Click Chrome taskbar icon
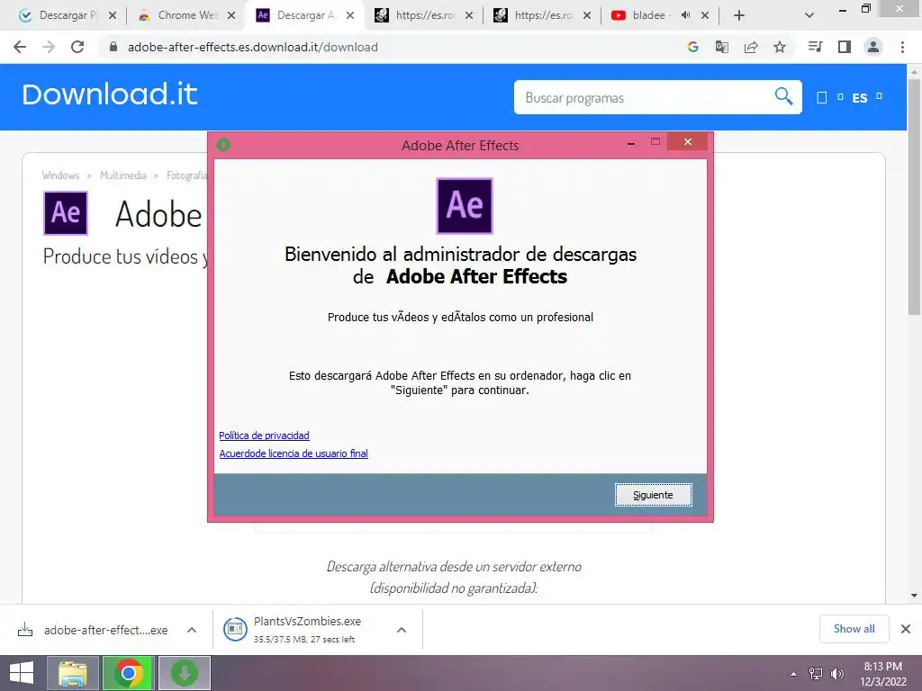The image size is (922, 691). [129, 673]
